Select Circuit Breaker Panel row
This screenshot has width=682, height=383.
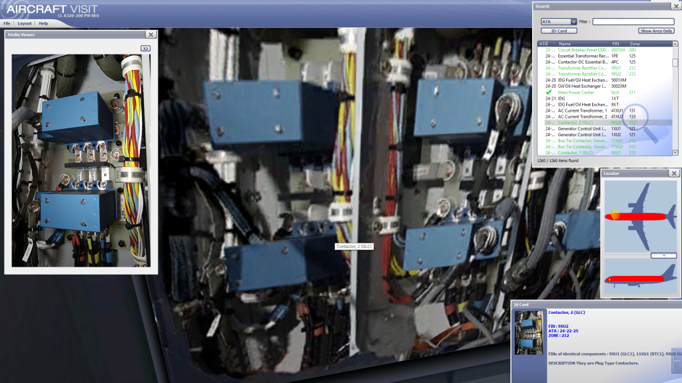pyautogui.click(x=605, y=50)
